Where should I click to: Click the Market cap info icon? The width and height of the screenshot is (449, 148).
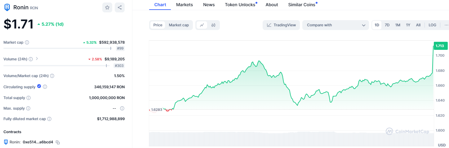click(x=27, y=42)
